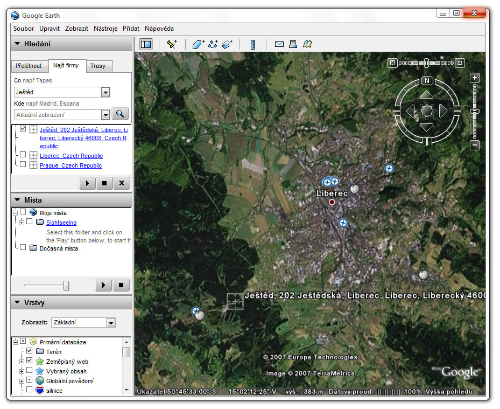Add a polygon using the toolbar icon
This screenshot has width=500, height=409.
coord(199,44)
